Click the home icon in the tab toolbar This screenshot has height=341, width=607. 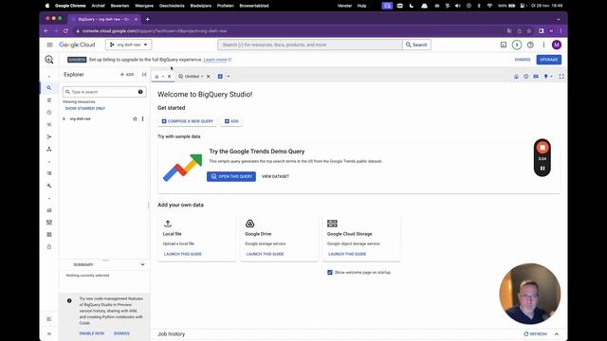click(x=516, y=77)
